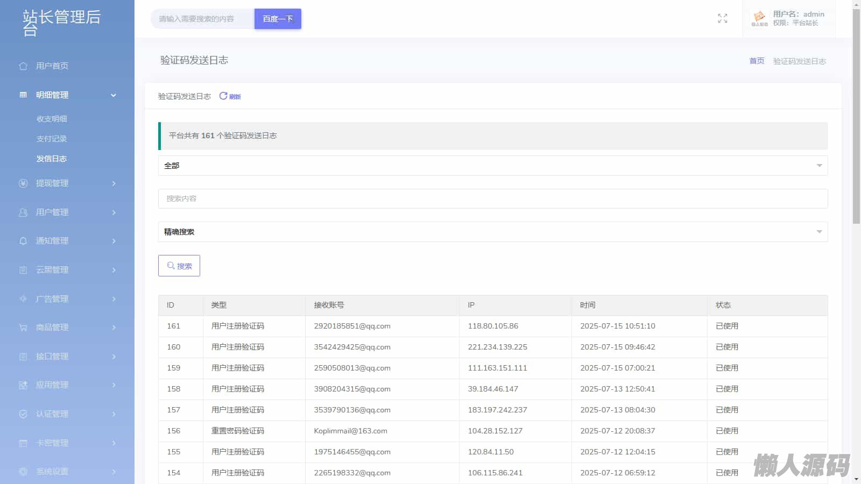Click the user icon for 用户管理
The height and width of the screenshot is (484, 861).
coord(23,212)
